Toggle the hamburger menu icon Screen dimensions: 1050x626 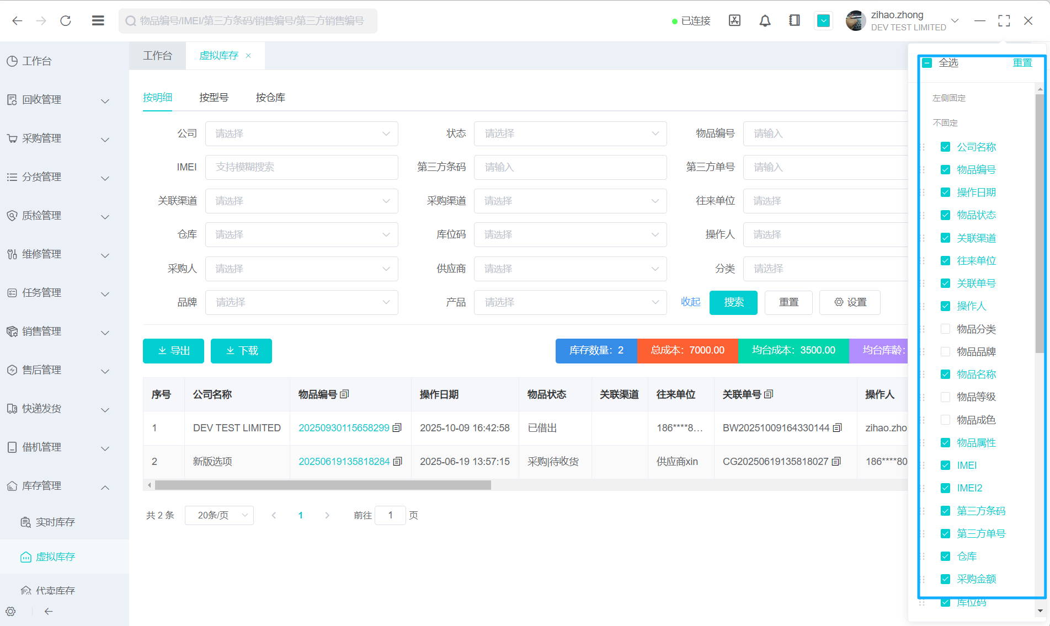click(x=98, y=21)
